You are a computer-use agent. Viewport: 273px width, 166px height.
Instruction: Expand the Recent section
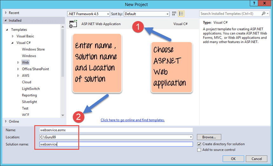pos(6,13)
